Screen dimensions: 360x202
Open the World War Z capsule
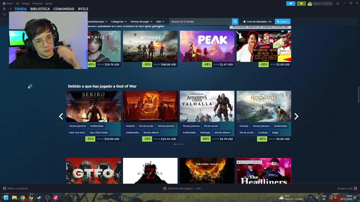150,171
